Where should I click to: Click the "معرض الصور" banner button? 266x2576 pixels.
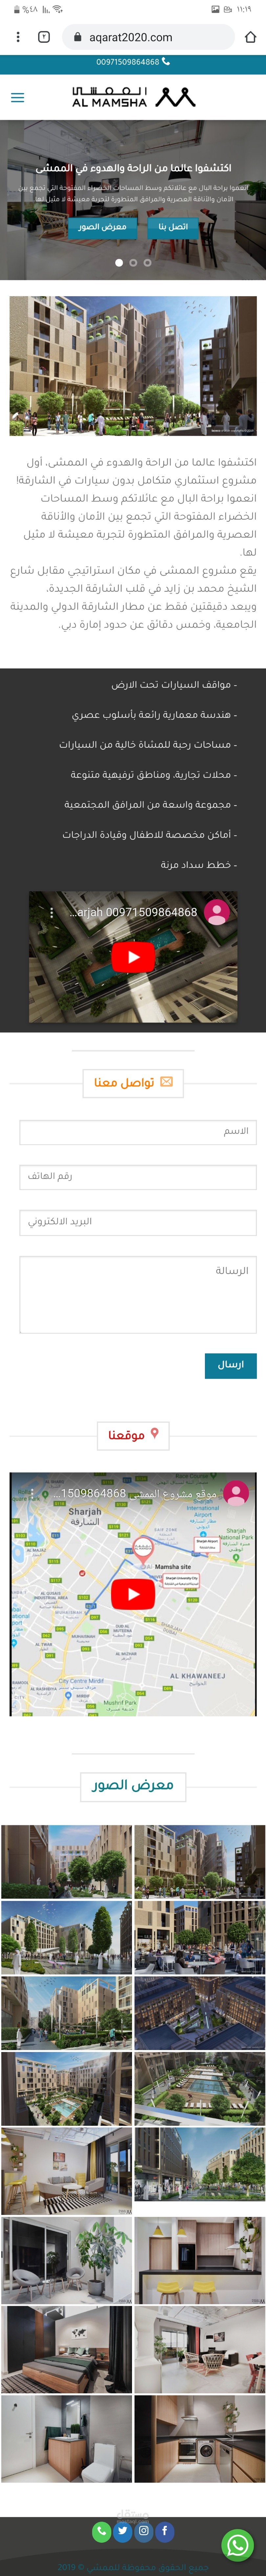pos(102,227)
